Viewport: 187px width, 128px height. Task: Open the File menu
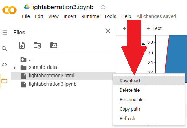26,16
